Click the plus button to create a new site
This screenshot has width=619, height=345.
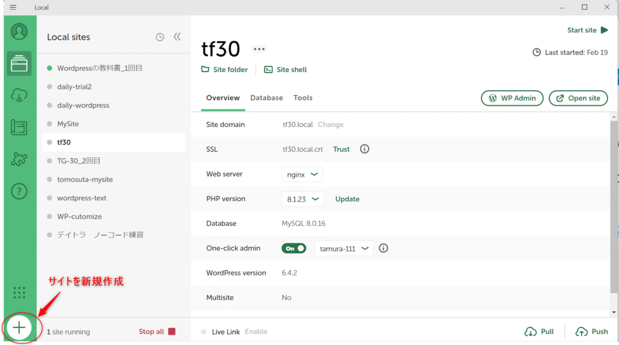tap(19, 327)
